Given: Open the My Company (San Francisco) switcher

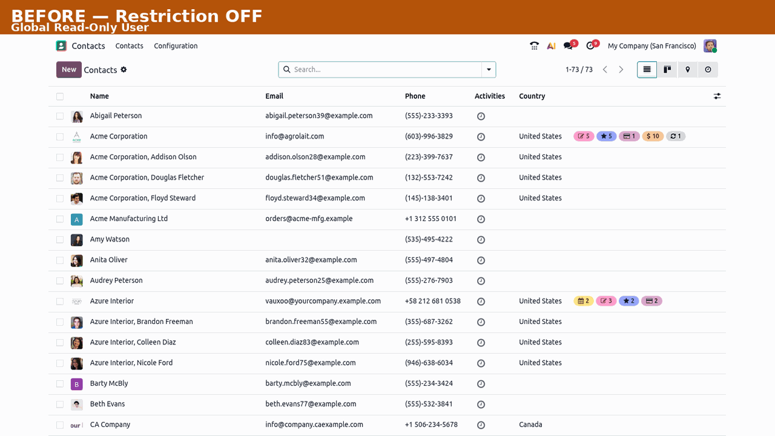Looking at the screenshot, I should click(x=652, y=46).
